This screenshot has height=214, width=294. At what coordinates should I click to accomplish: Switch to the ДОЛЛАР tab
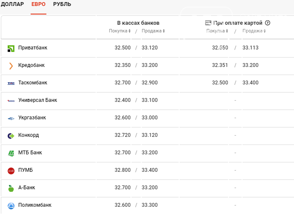pyautogui.click(x=12, y=4)
